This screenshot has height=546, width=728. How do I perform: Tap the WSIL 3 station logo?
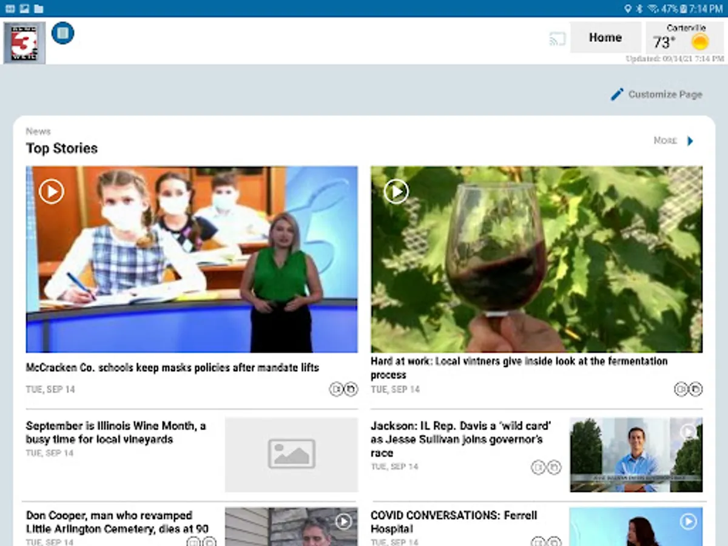[24, 42]
